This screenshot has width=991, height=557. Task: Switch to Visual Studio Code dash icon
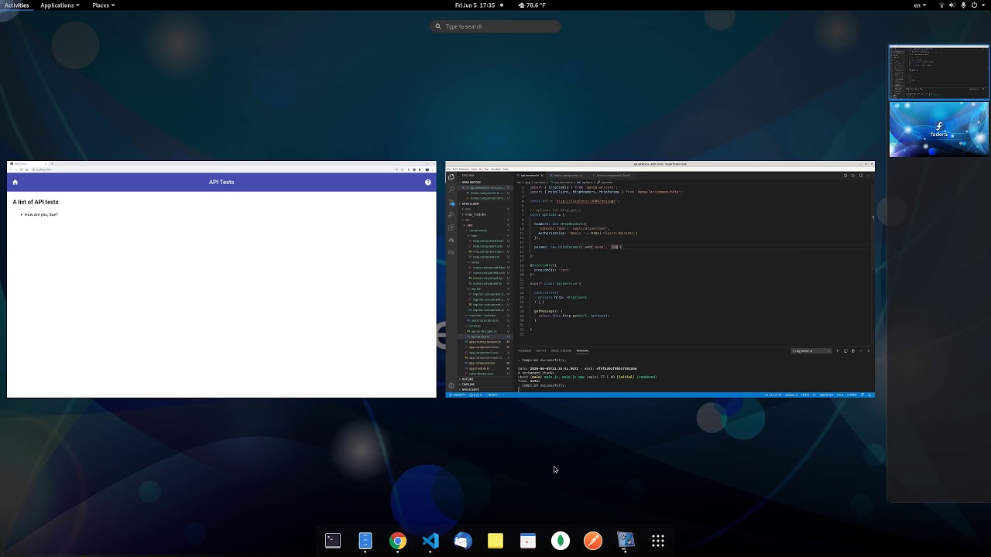430,541
